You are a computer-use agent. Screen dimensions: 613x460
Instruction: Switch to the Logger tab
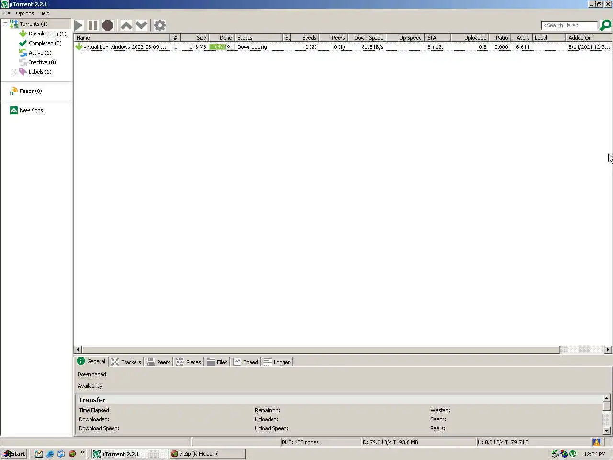(x=277, y=362)
